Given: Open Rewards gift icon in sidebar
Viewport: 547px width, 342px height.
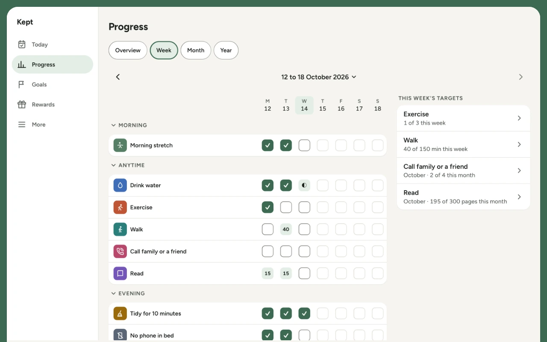Looking at the screenshot, I should coord(21,104).
